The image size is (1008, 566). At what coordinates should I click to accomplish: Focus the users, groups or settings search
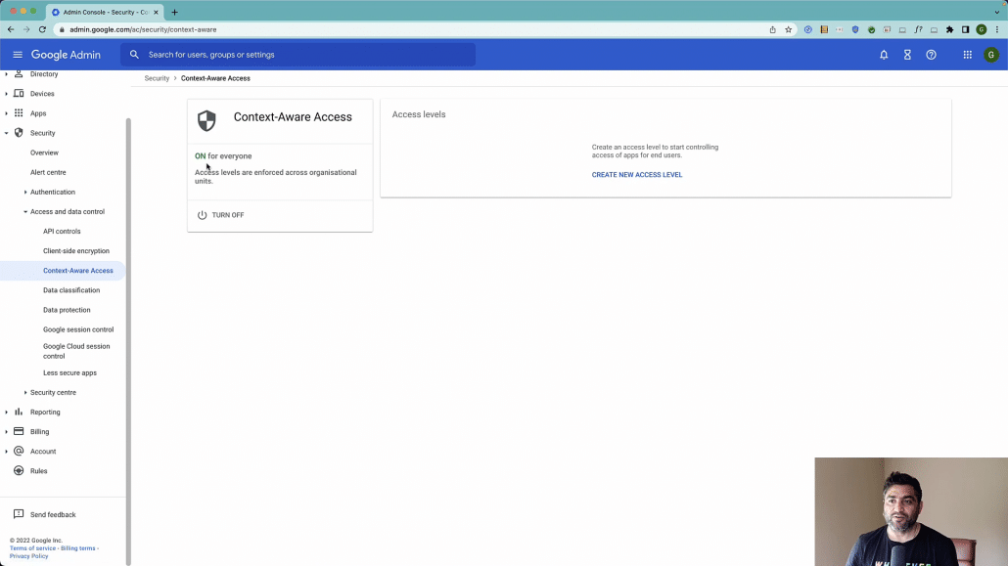[x=298, y=55]
